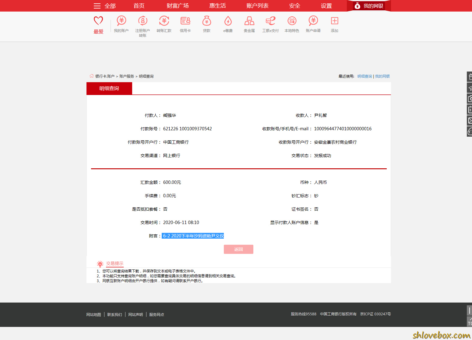Open 联系我们 in the footer
Screen dimensions: 472x340
(x=114, y=315)
